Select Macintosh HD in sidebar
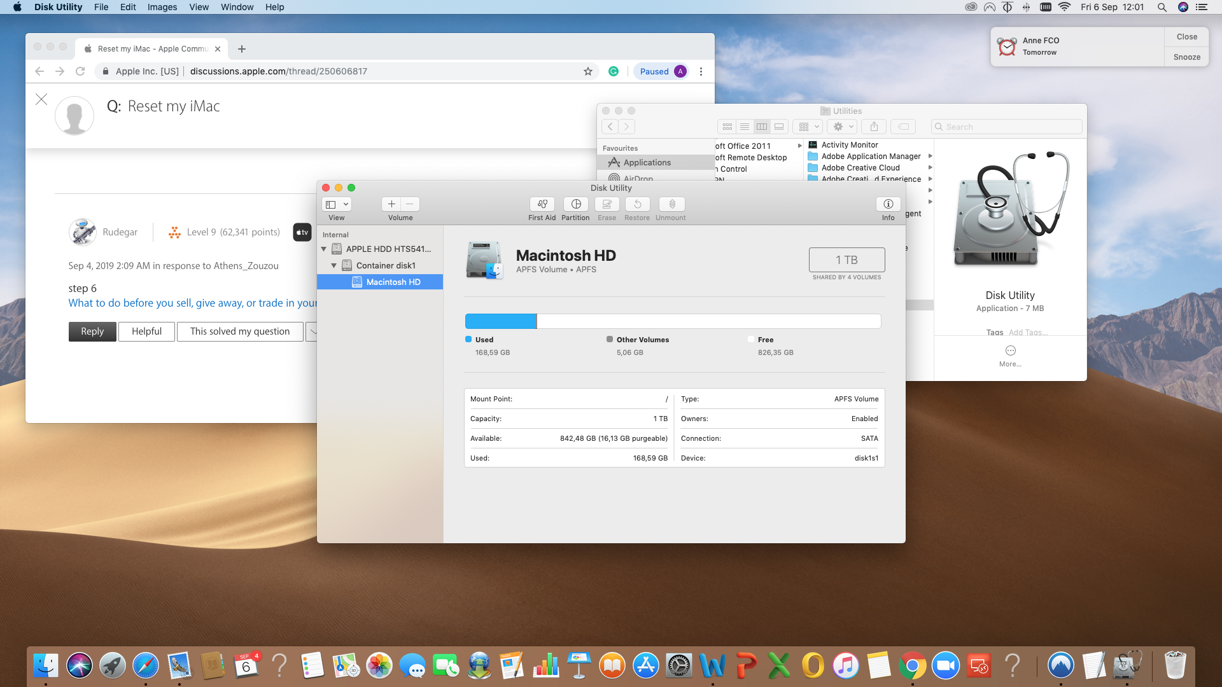The height and width of the screenshot is (687, 1222). coord(392,282)
